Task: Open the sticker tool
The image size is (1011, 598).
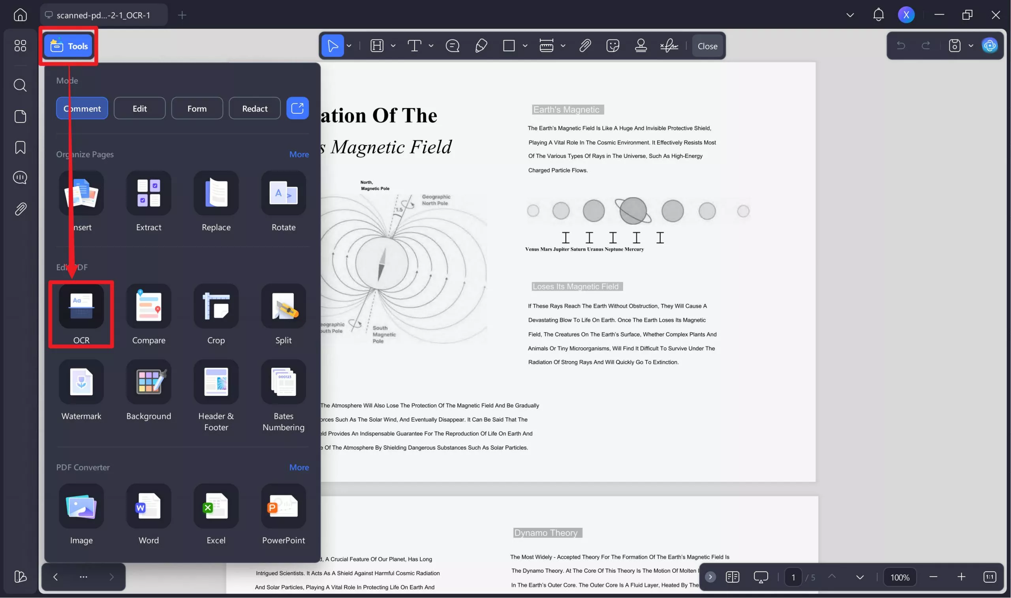Action: click(612, 45)
